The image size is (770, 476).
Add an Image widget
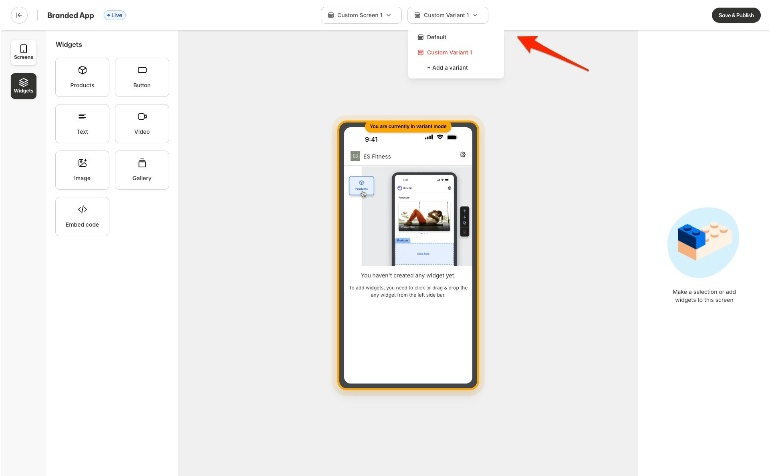click(x=82, y=170)
